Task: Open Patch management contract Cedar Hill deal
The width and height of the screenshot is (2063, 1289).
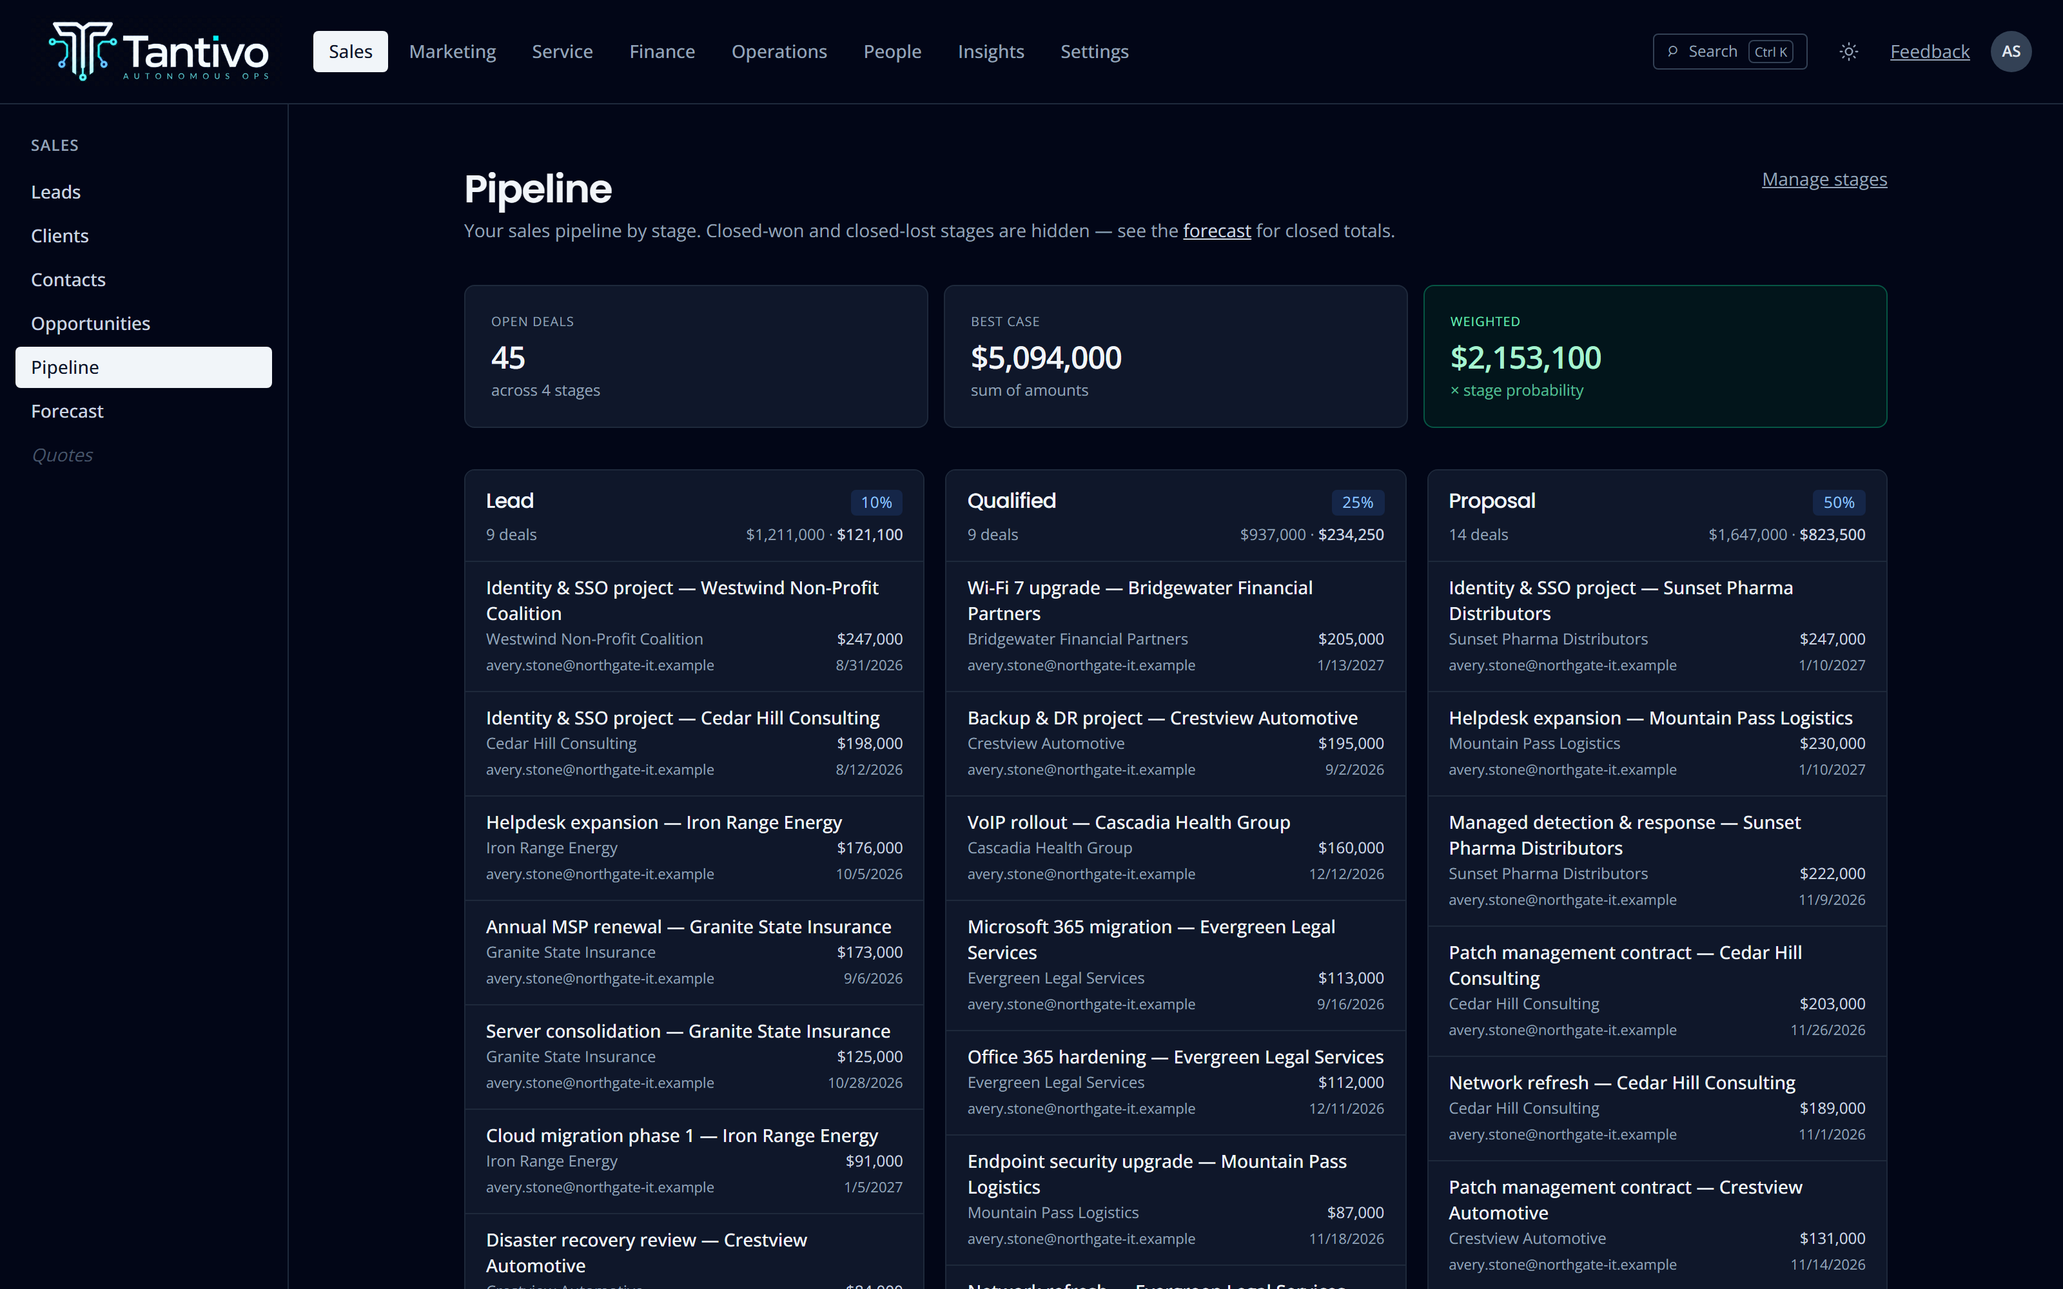Action: click(1657, 991)
